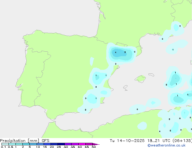Viewport: 192px width, 148px height.
Task: Click the '2' value in Pyrenees precipitation area
Action: 125,52
